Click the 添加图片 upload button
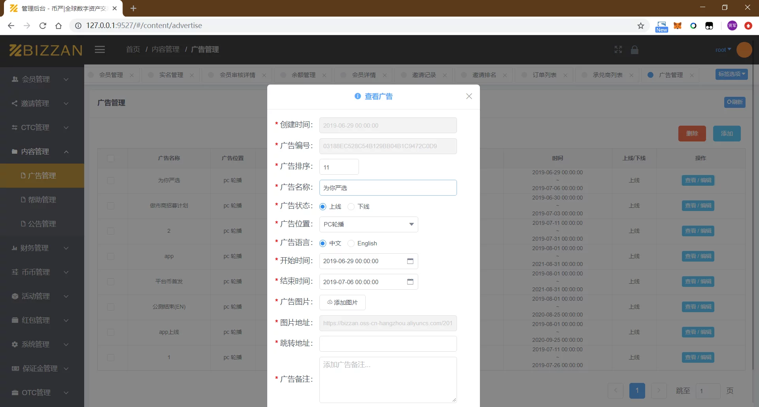The height and width of the screenshot is (407, 759). click(342, 302)
